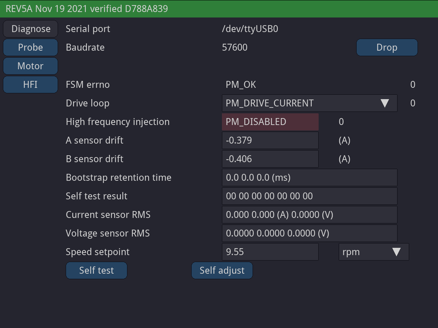Edit the Speed setpoint 9.55 value

[x=270, y=252]
